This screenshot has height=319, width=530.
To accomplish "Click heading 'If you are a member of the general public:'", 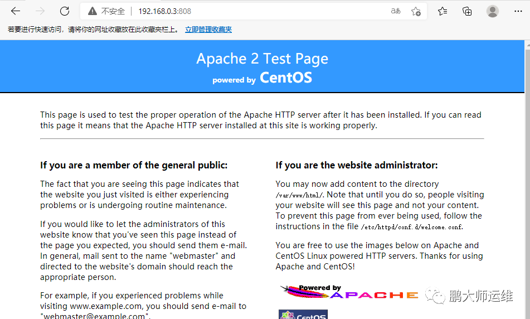I will (134, 165).
